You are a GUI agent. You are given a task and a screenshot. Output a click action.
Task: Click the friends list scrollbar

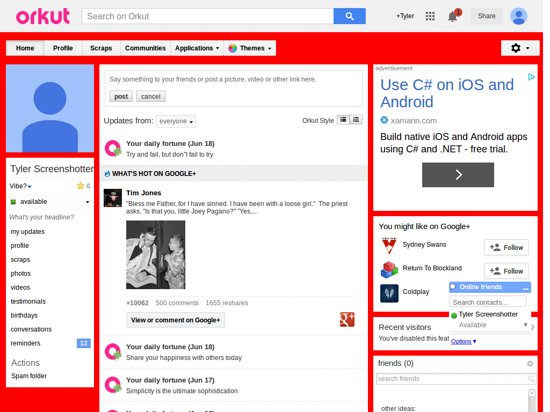(532, 400)
